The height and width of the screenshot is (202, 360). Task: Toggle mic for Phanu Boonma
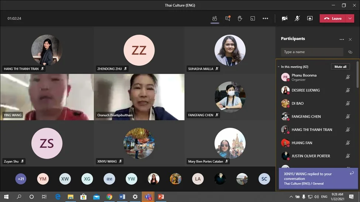coord(348,77)
